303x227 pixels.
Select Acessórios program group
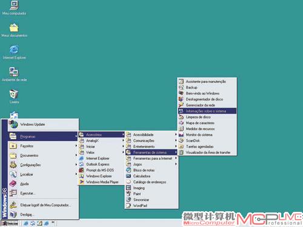click(x=102, y=134)
